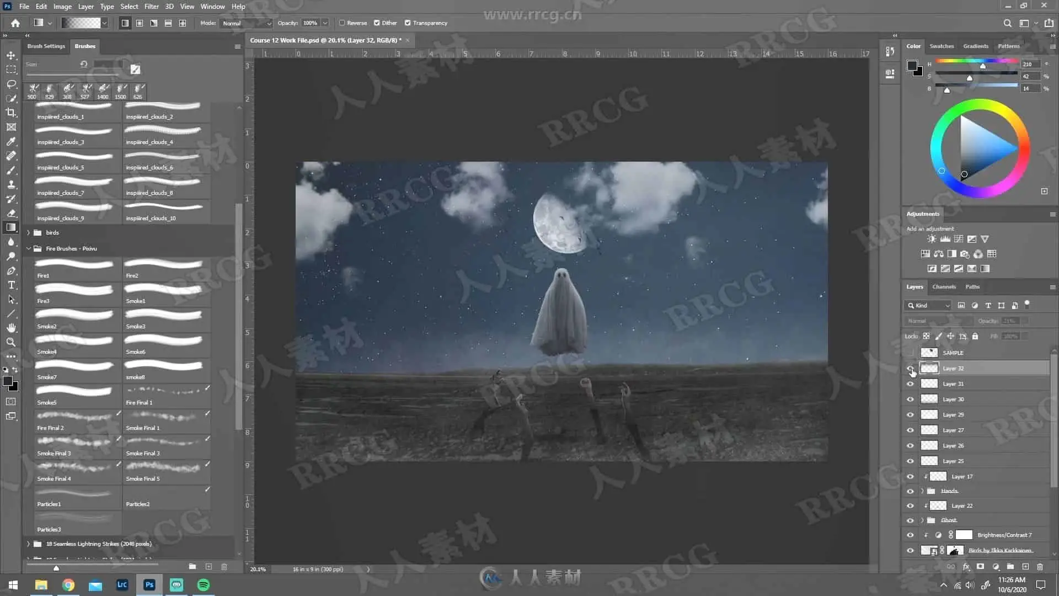Switch to the Paths tab
Screen dimensions: 1059x596
(x=972, y=287)
